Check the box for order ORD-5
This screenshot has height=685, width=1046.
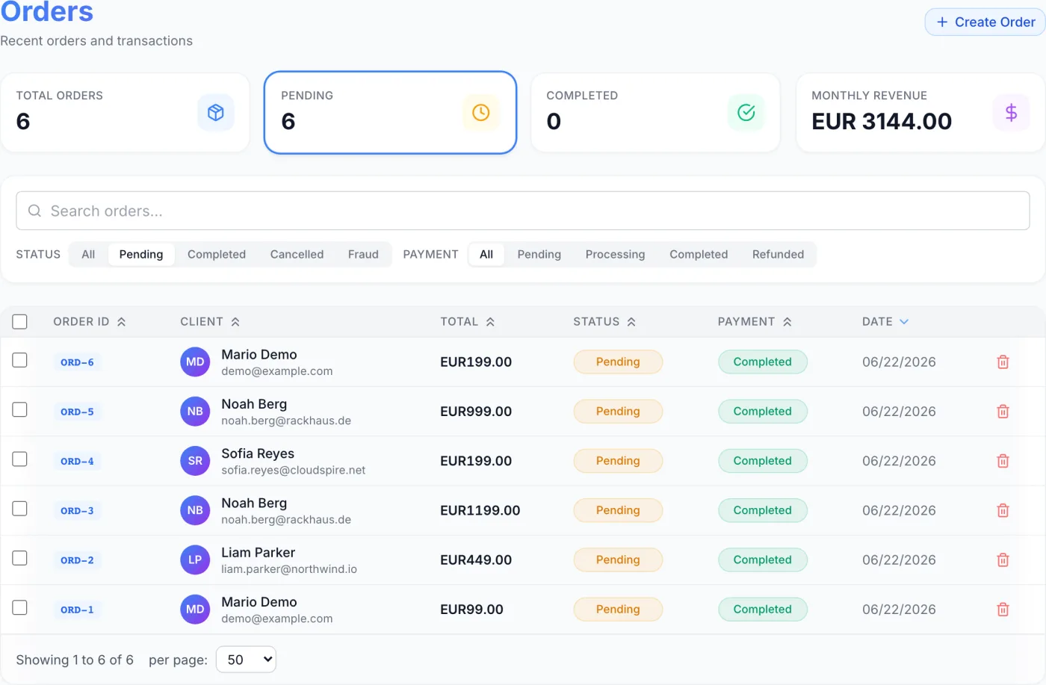tap(20, 409)
